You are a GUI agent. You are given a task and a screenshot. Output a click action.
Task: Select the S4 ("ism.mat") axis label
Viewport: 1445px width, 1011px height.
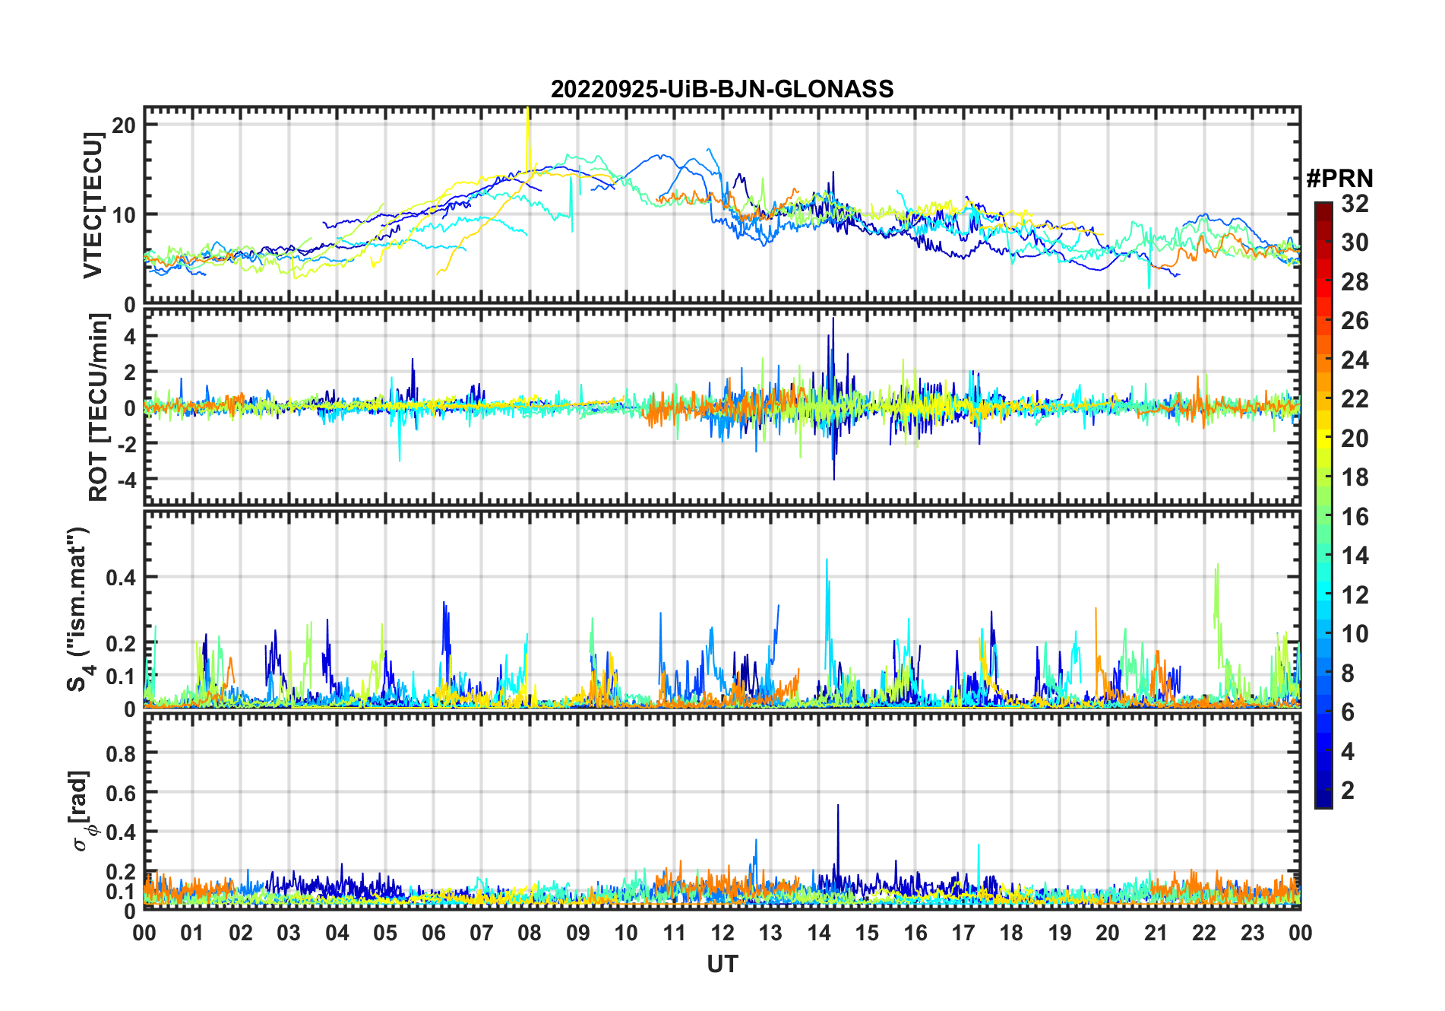click(79, 609)
